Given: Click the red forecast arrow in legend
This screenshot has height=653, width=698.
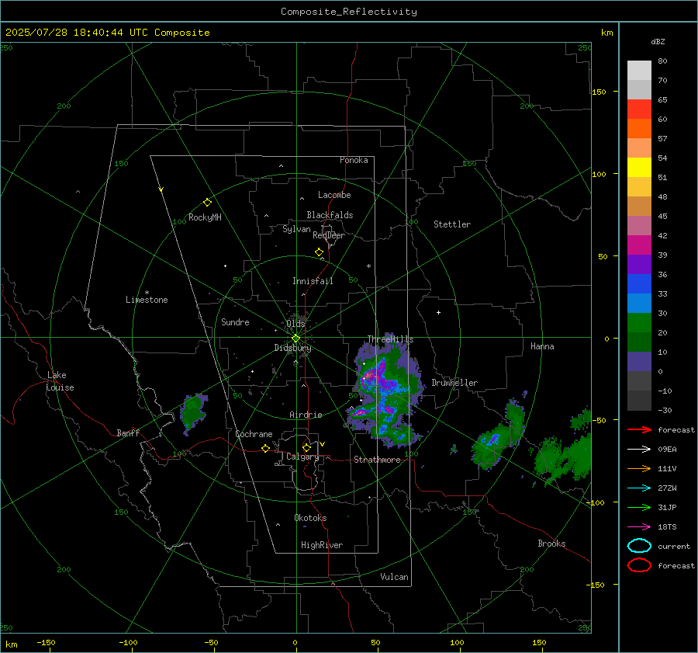Looking at the screenshot, I should [639, 429].
